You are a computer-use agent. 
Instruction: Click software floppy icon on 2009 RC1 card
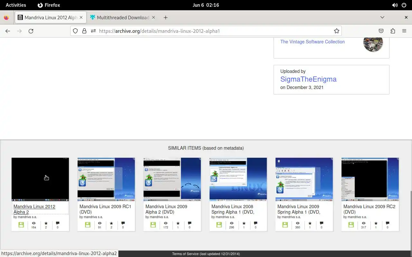click(x=87, y=225)
